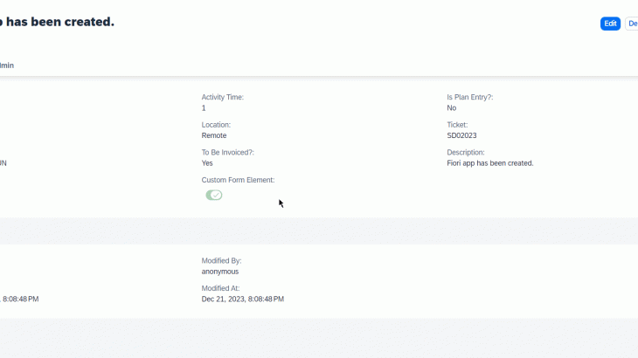Click the Activity Time value '1'
638x358 pixels.
[x=204, y=108]
